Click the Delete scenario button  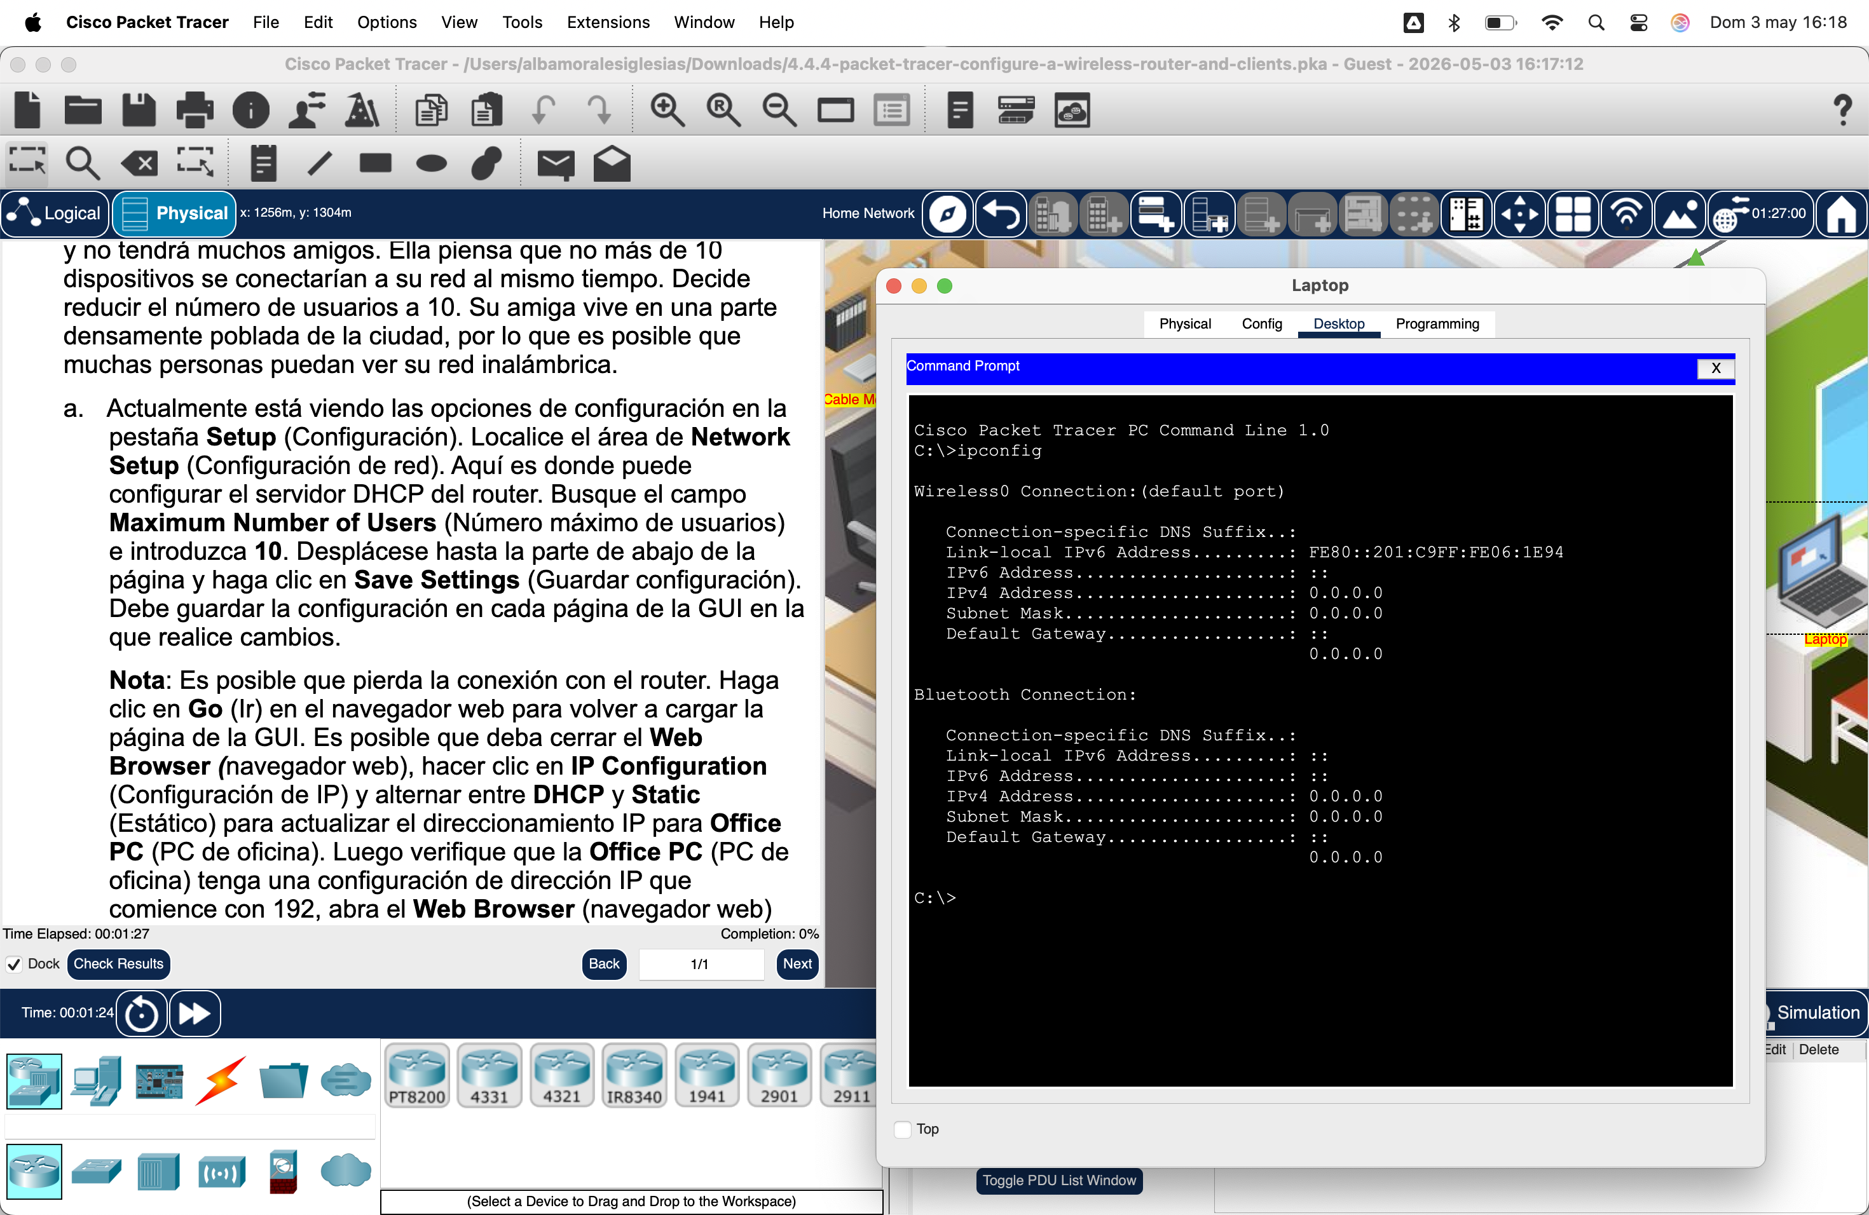(x=1818, y=1049)
